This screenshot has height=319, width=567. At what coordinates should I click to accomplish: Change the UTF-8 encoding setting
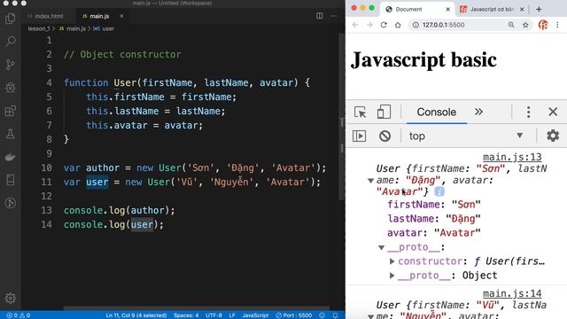pyautogui.click(x=214, y=315)
